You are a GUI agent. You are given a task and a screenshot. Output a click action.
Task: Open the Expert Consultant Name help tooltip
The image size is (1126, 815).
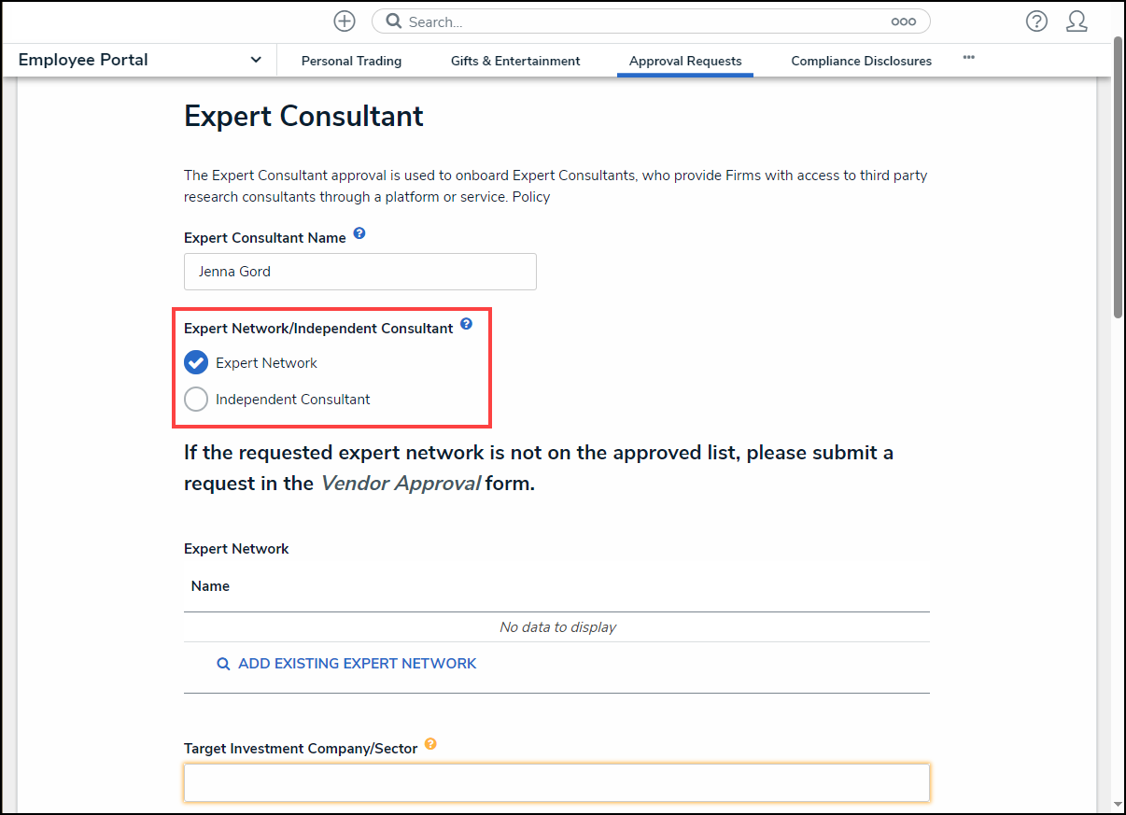pos(359,233)
